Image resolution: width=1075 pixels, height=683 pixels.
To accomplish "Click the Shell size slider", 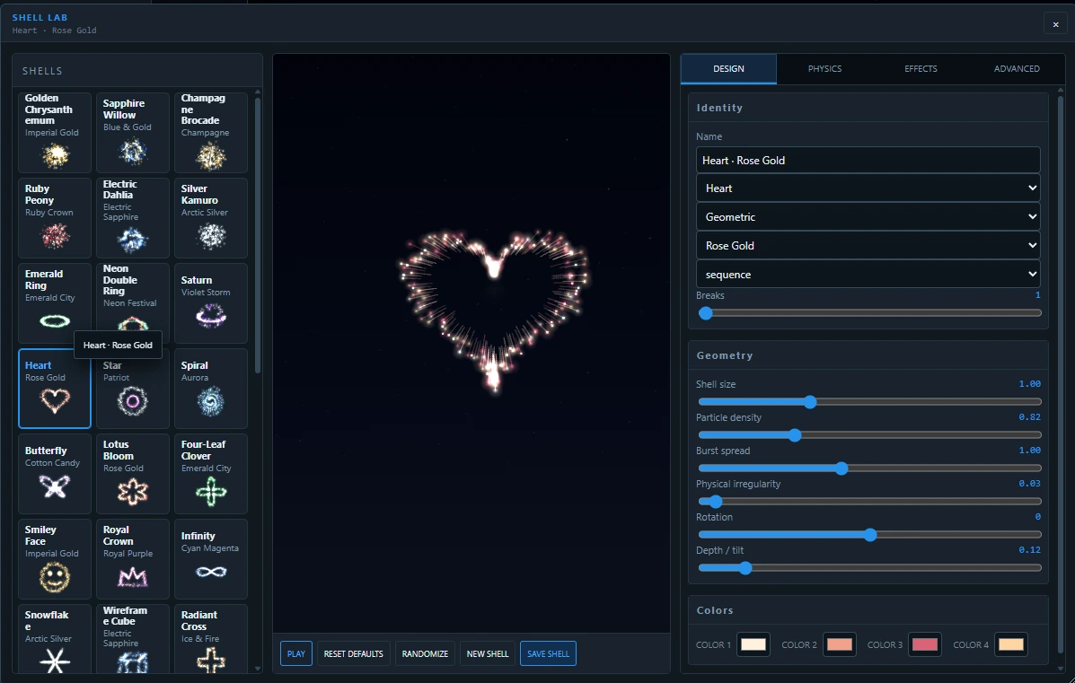I will [869, 402].
